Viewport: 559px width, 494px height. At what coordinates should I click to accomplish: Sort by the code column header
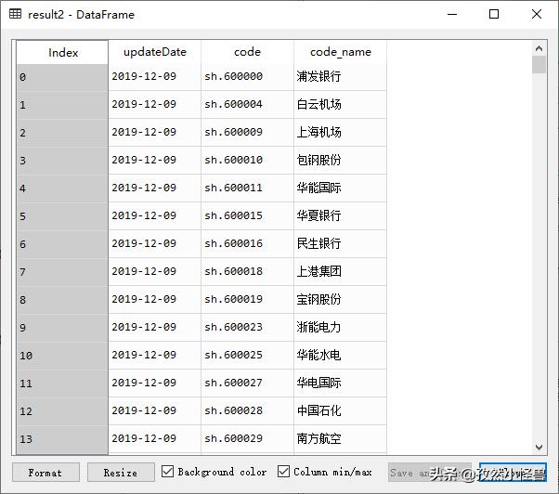coord(247,52)
